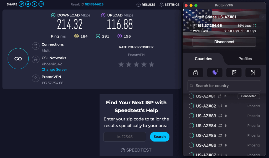This screenshot has height=158, width=269.
Task: Click the upload arrow icon by UPLOAD
Action: click(x=103, y=15)
